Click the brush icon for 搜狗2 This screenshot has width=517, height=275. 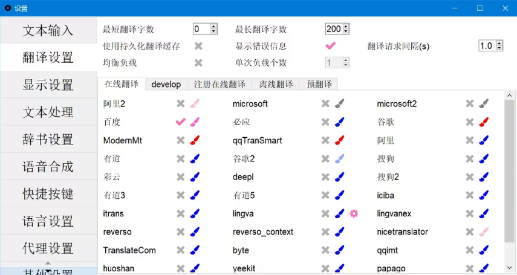tap(484, 177)
